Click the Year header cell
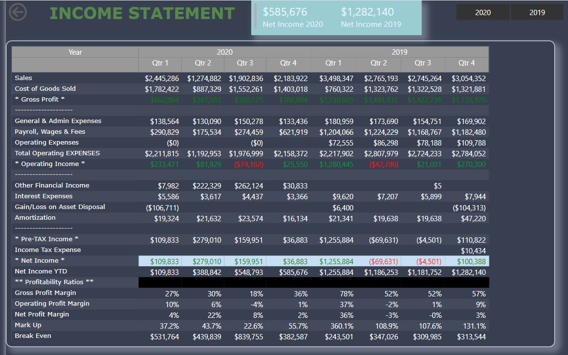The width and height of the screenshot is (568, 355). pyautogui.click(x=75, y=52)
